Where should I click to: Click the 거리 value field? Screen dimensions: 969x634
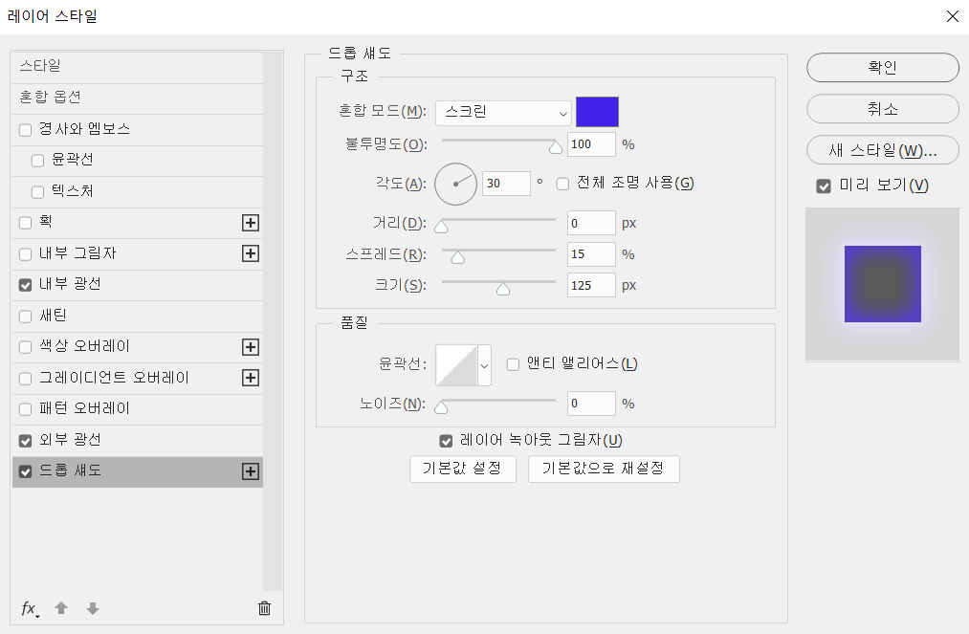click(x=591, y=223)
